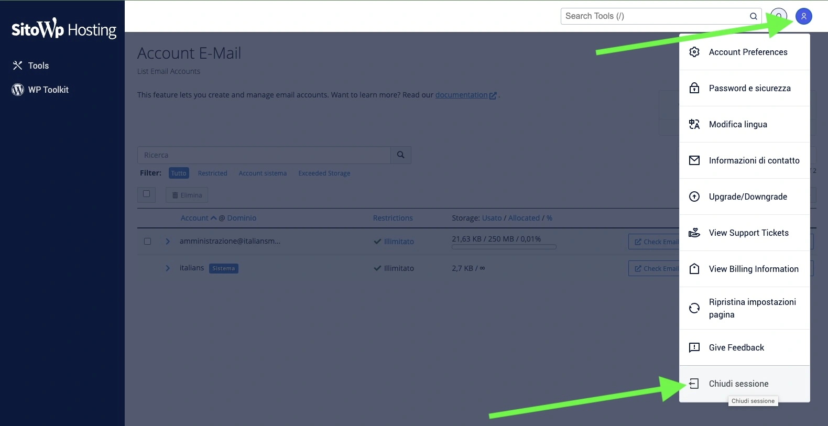
Task: Select Ripristina impostazioni pagina
Action: tap(745, 308)
